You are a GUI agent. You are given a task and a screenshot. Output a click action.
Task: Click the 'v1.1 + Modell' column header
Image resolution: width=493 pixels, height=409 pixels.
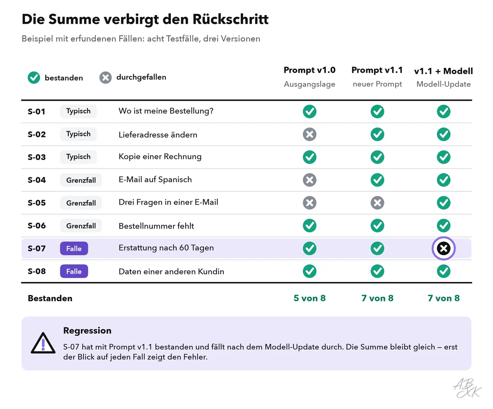click(444, 71)
